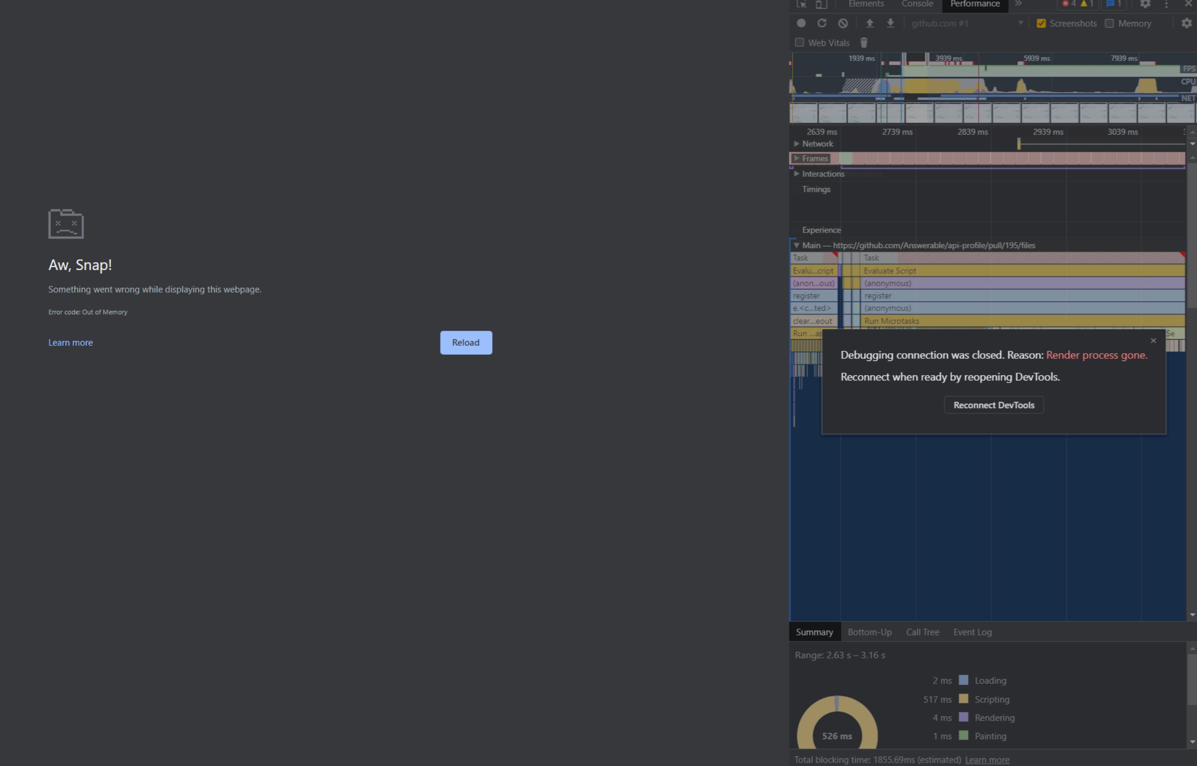
Task: Open the DevTools settings gear icon
Action: click(1145, 4)
